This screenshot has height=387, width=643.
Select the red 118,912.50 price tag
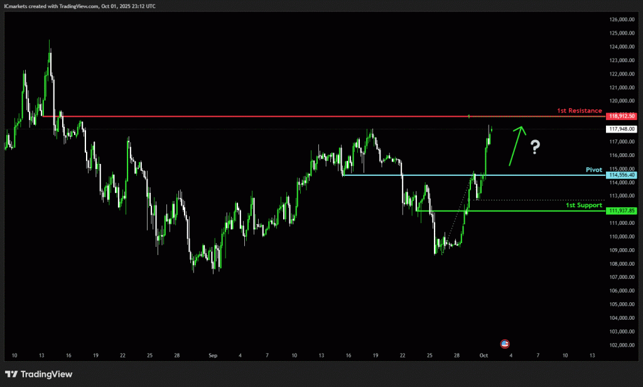[x=622, y=116]
